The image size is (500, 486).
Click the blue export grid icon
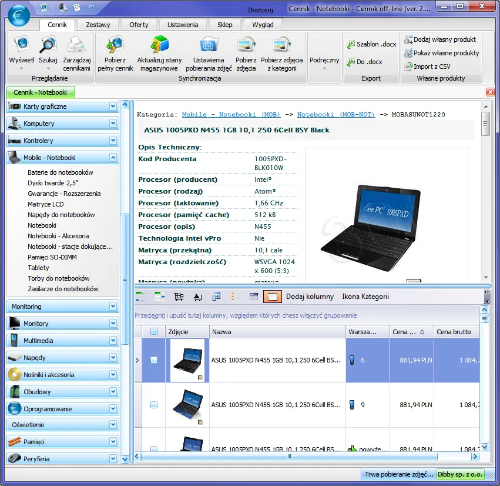pos(217,297)
